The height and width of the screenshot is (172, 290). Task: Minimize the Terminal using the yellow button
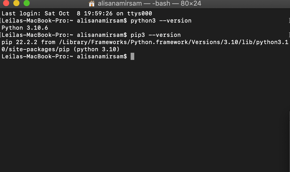(16, 3)
